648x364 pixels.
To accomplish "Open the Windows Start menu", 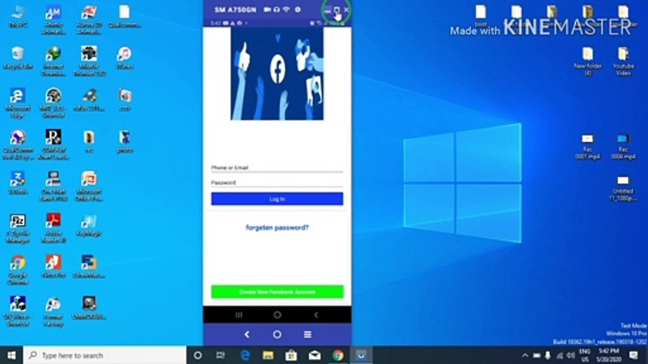I will coord(11,355).
